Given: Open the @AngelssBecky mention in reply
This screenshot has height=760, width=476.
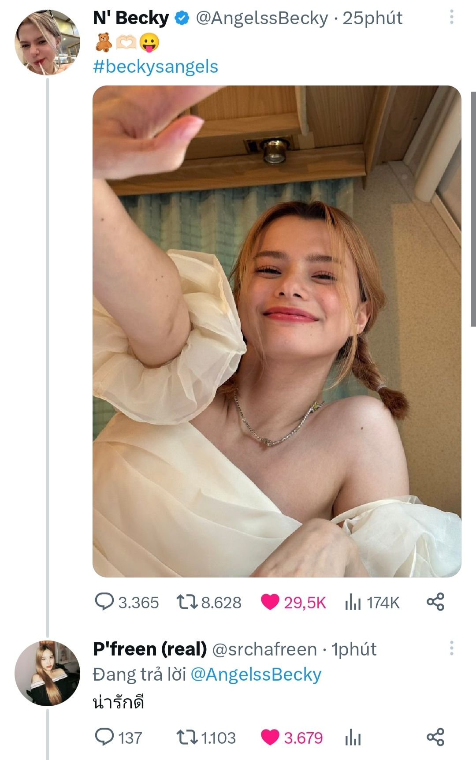Looking at the screenshot, I should [256, 674].
